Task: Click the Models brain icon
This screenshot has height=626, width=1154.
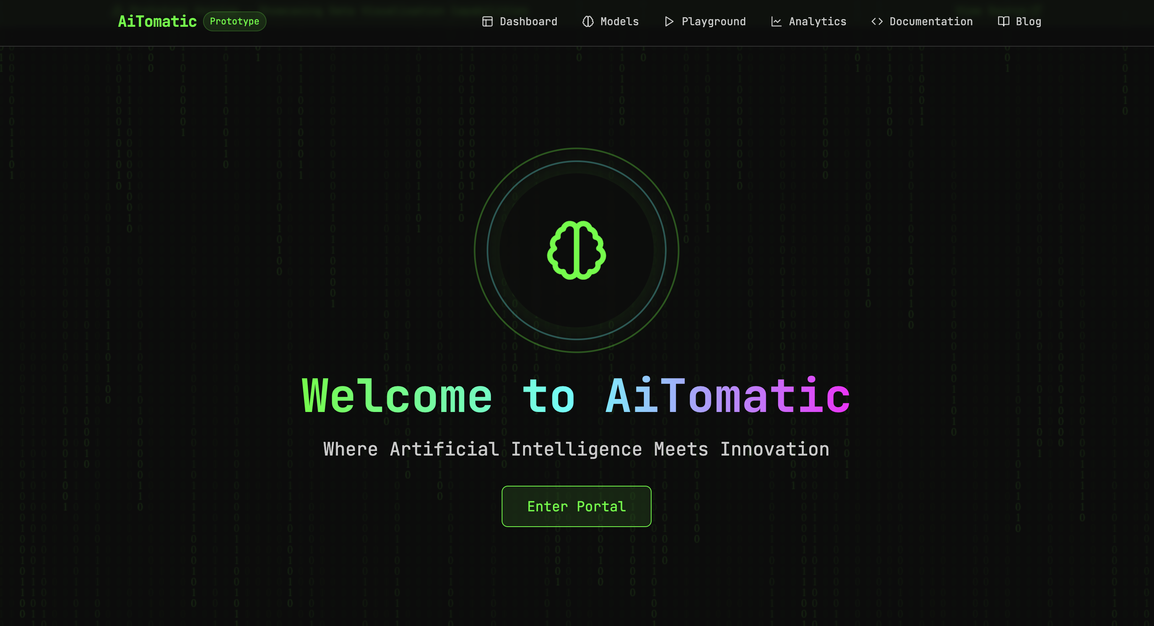Action: (588, 21)
